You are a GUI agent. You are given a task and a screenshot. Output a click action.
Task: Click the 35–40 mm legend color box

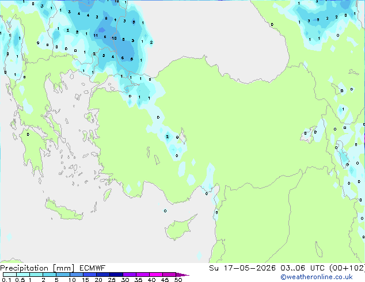click(x=143, y=275)
